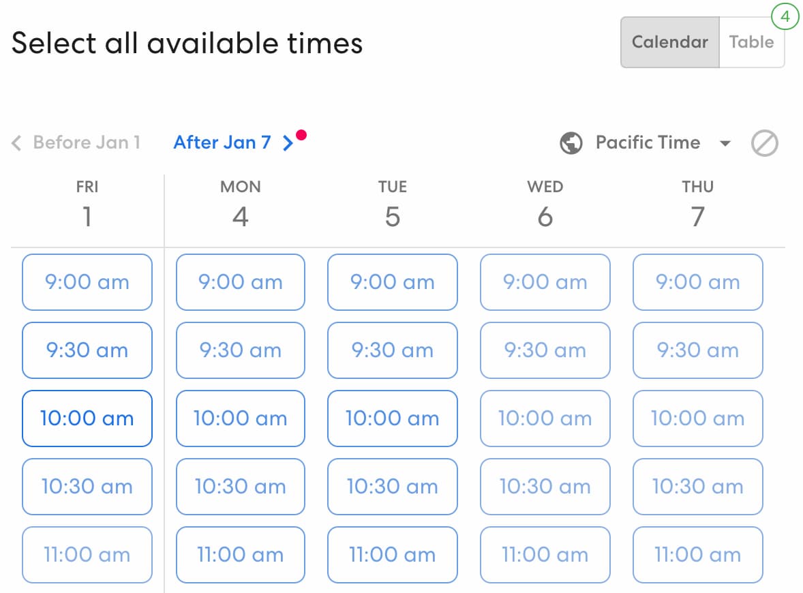The height and width of the screenshot is (593, 803).
Task: Pick Monday 4 at 11:00 am
Action: click(241, 555)
